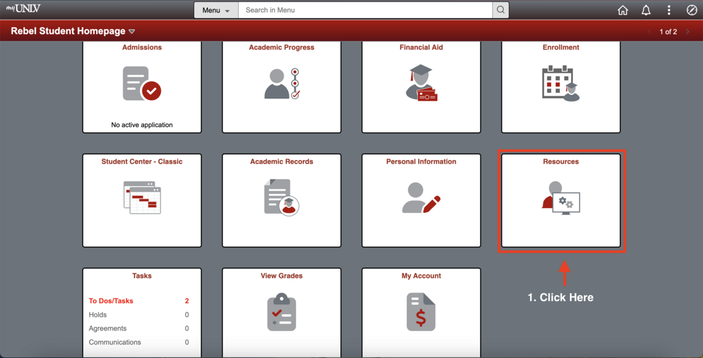Click the Academic Records document icon

click(282, 197)
